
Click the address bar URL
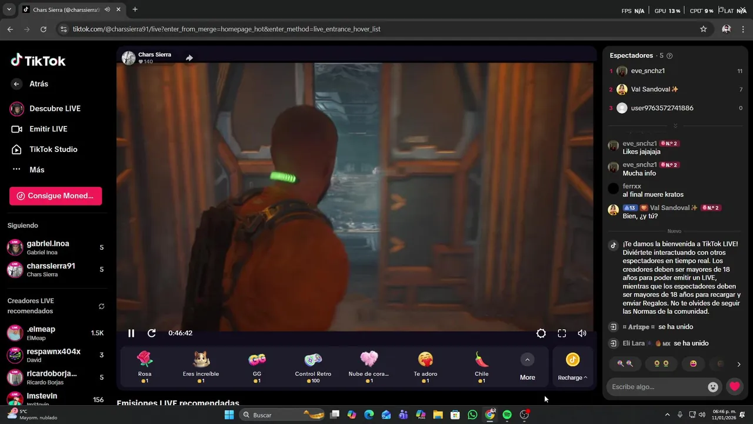pyautogui.click(x=226, y=29)
